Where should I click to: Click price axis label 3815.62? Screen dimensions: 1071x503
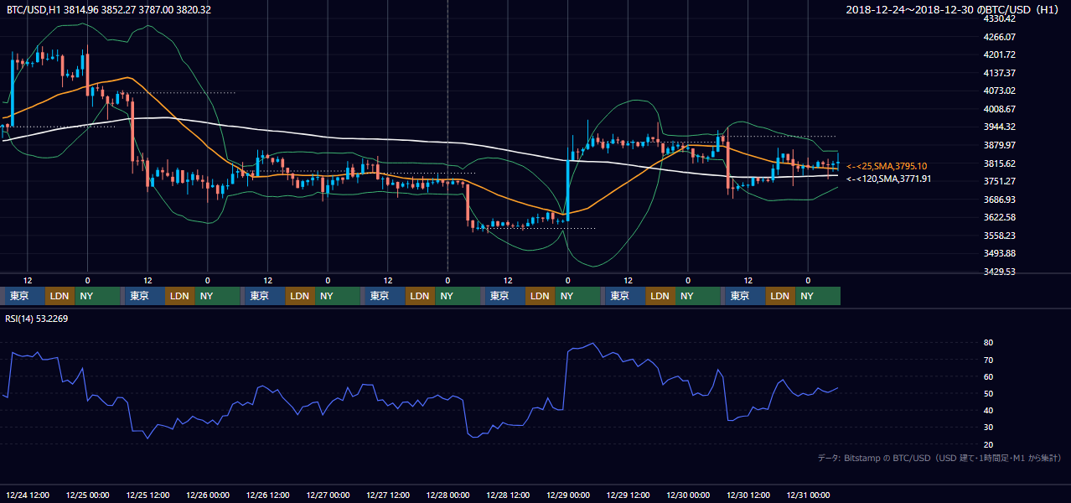click(999, 163)
